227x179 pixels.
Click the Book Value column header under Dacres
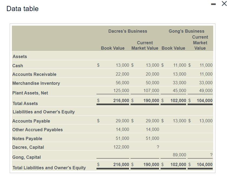click(x=113, y=48)
